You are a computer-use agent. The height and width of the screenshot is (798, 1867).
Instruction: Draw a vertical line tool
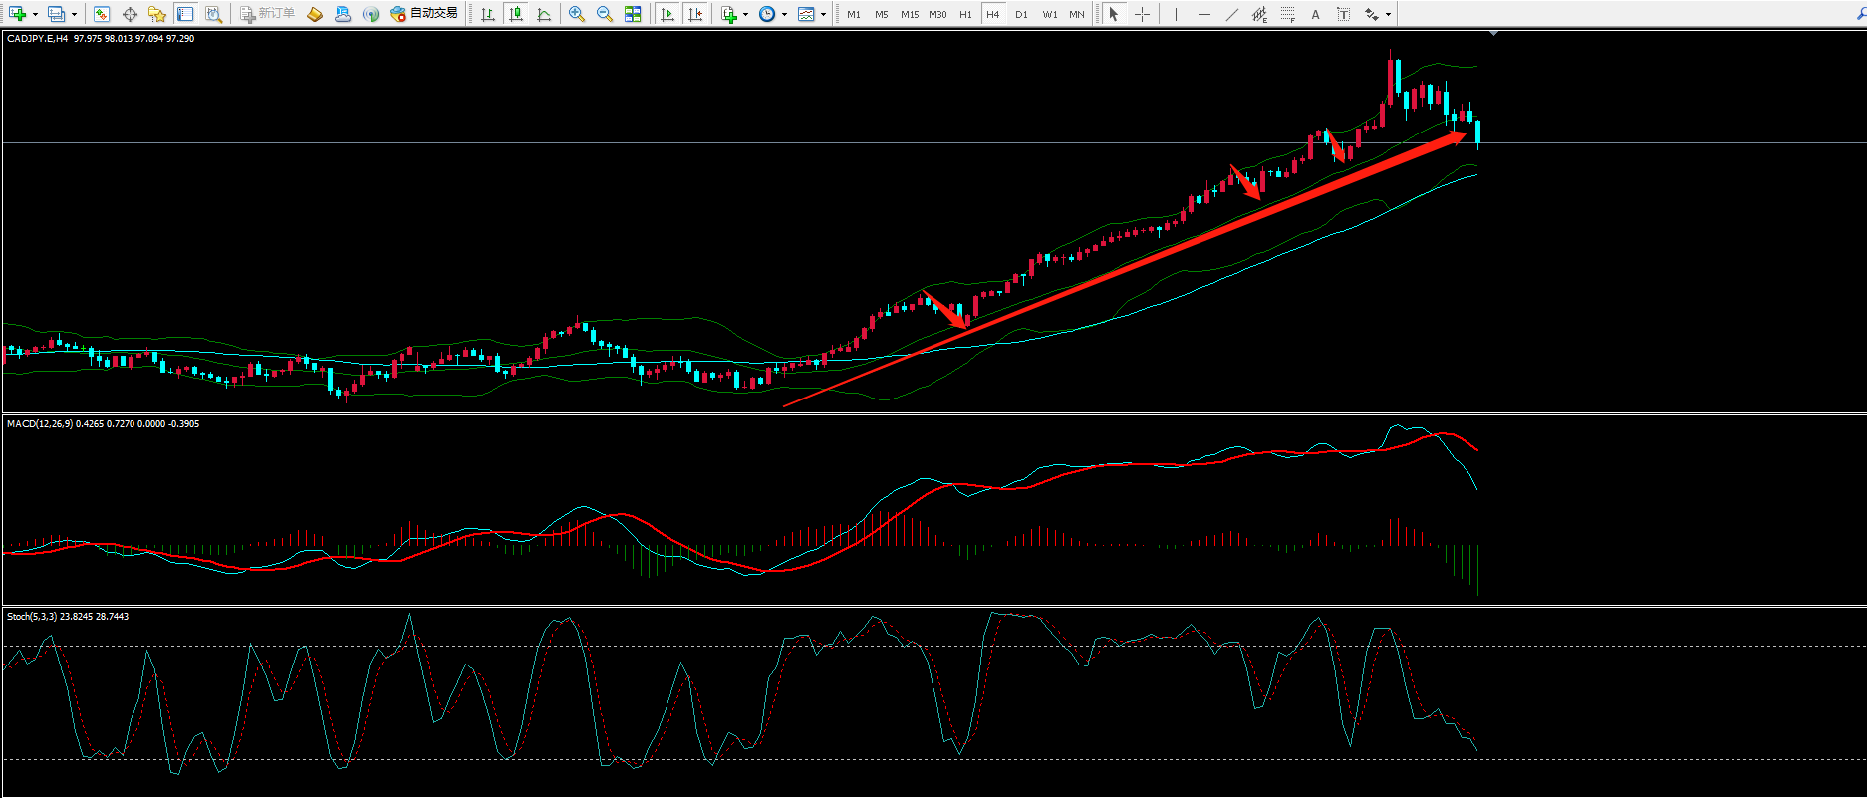pos(1176,14)
